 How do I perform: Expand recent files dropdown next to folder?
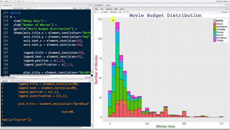coord(8,1)
